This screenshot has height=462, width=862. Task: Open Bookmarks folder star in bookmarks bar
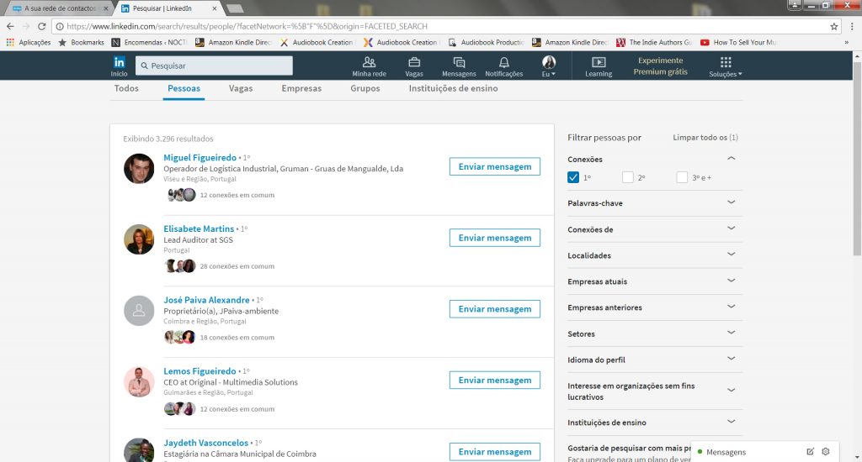click(x=81, y=42)
